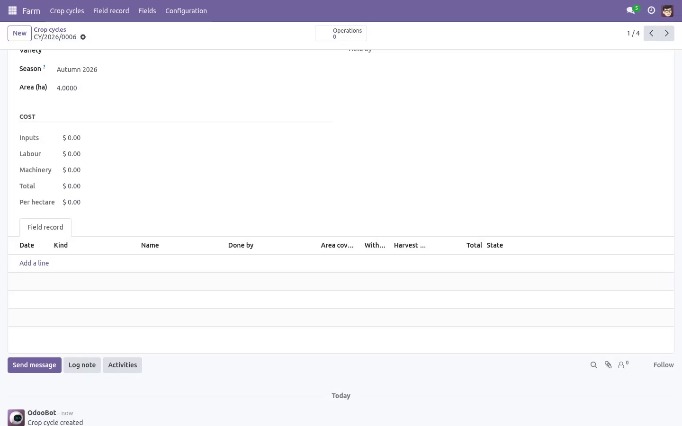Select the Field record tab
The width and height of the screenshot is (682, 426).
coord(45,227)
